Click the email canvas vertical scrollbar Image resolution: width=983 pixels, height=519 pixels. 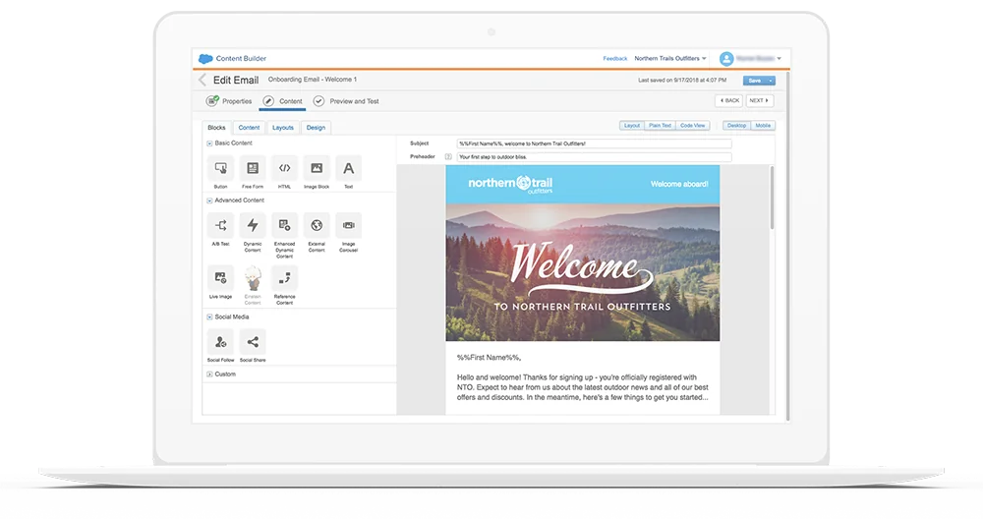click(x=772, y=199)
